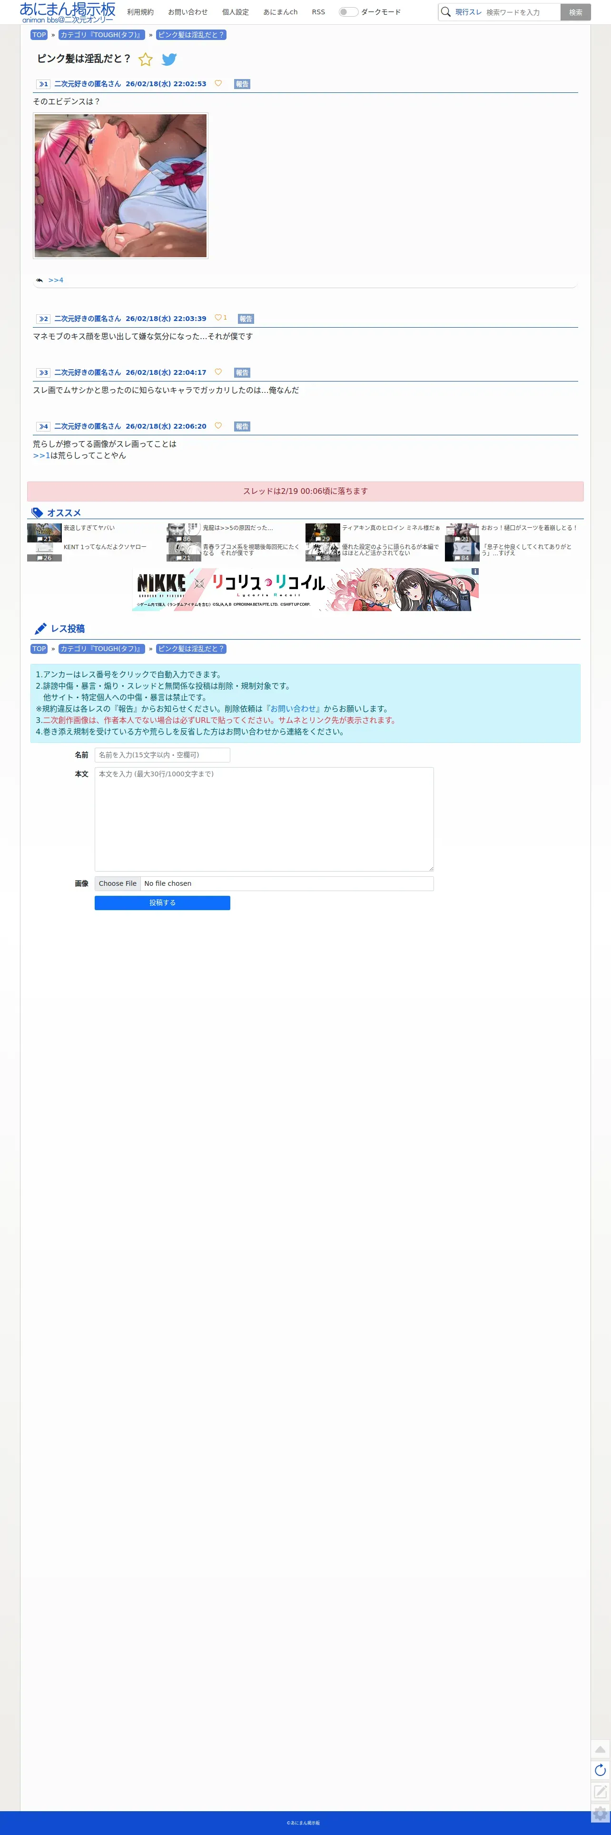Image resolution: width=611 pixels, height=1835 pixels.
Task: Click the >>4 reply link under post 1
Action: tap(56, 280)
